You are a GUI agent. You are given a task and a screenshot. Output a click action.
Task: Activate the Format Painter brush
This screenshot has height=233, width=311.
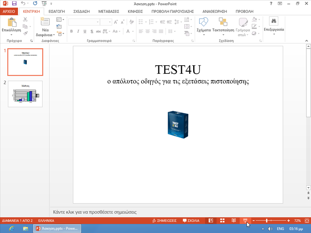[x=25, y=33]
